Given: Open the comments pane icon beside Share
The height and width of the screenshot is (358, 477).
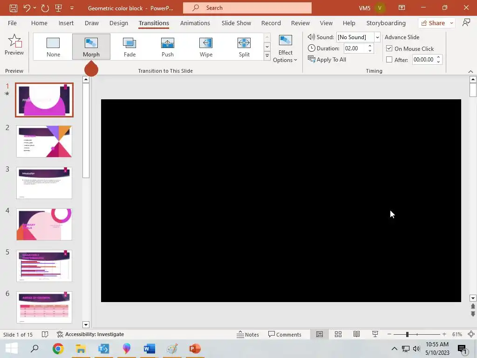Looking at the screenshot, I should [x=466, y=23].
